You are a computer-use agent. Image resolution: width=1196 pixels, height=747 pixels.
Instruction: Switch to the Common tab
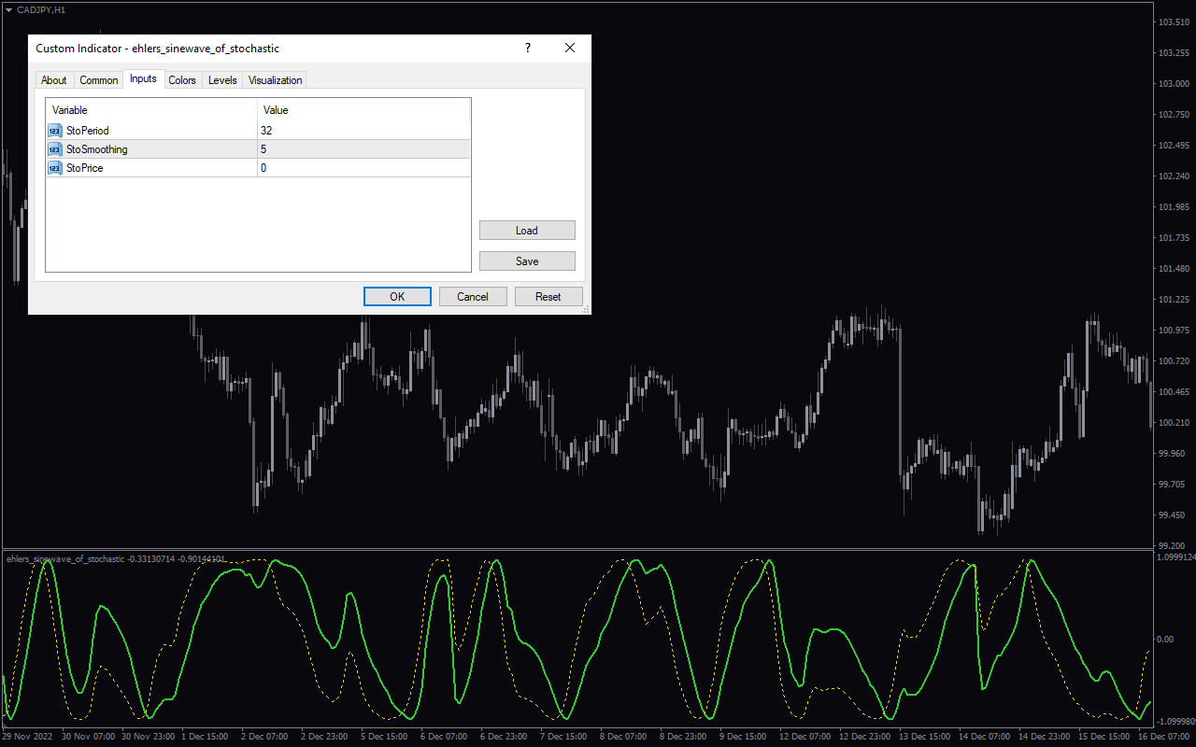tap(98, 80)
